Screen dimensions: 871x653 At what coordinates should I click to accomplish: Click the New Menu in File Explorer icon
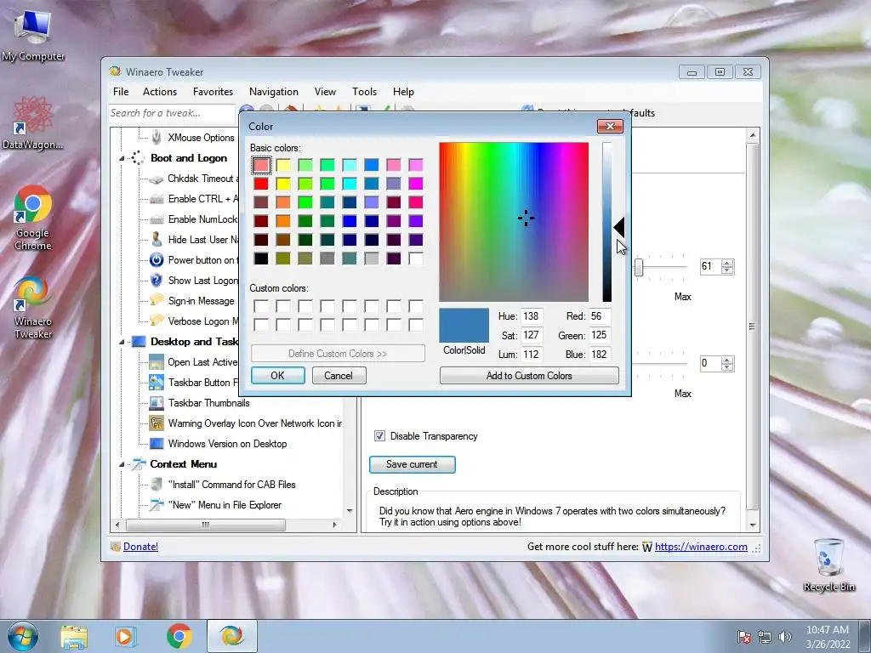(x=157, y=505)
